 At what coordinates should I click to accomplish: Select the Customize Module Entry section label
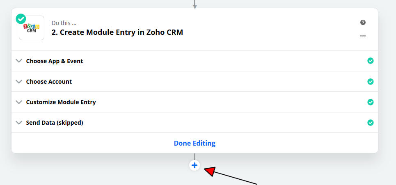click(61, 102)
